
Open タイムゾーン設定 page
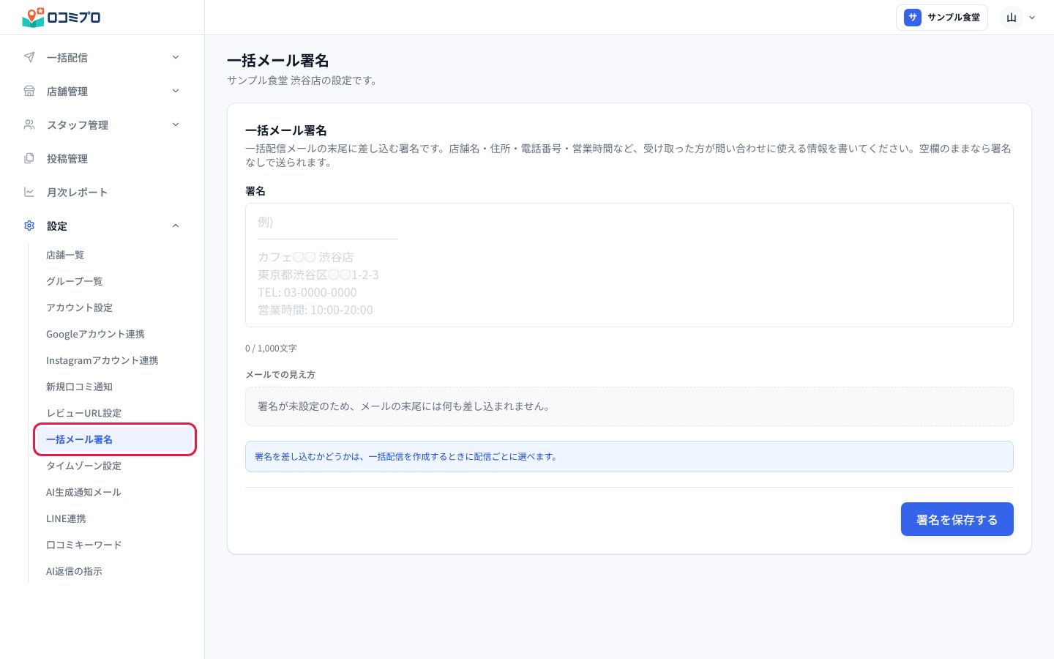coord(83,466)
